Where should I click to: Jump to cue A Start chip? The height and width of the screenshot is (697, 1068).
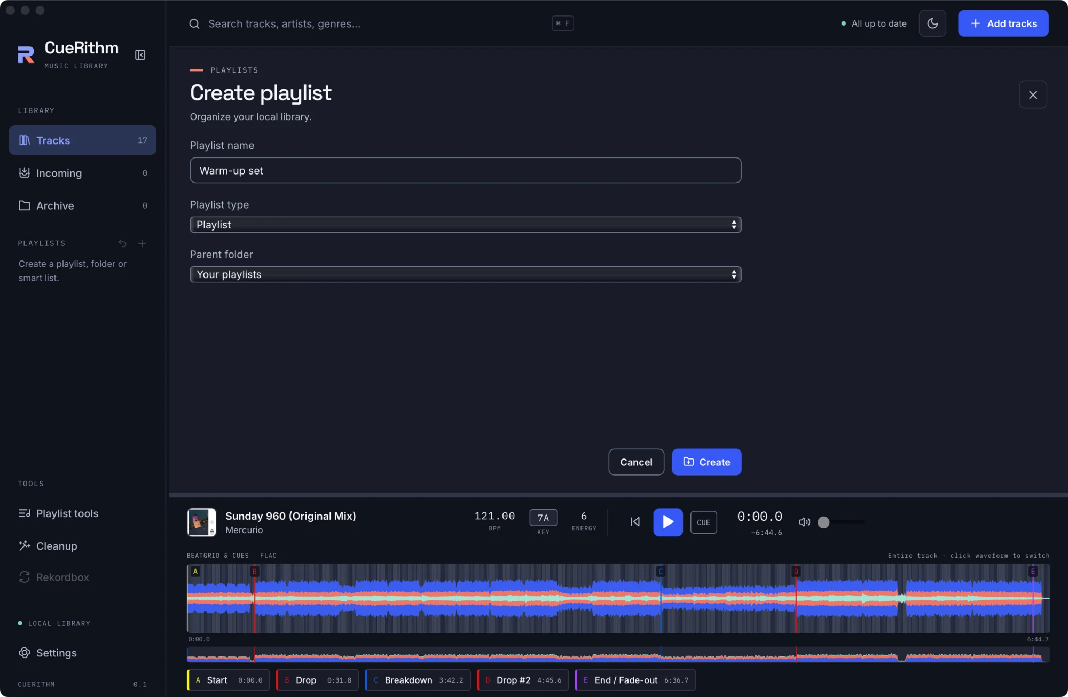point(229,680)
